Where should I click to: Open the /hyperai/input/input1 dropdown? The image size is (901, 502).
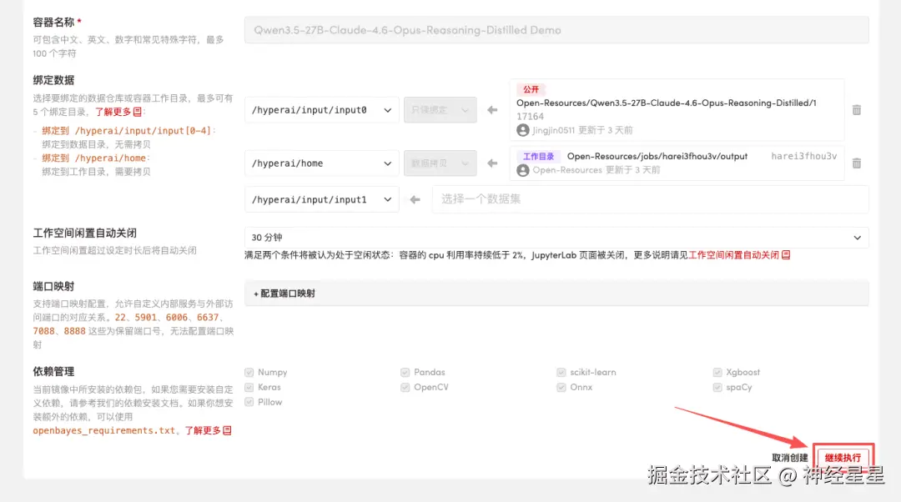(321, 199)
